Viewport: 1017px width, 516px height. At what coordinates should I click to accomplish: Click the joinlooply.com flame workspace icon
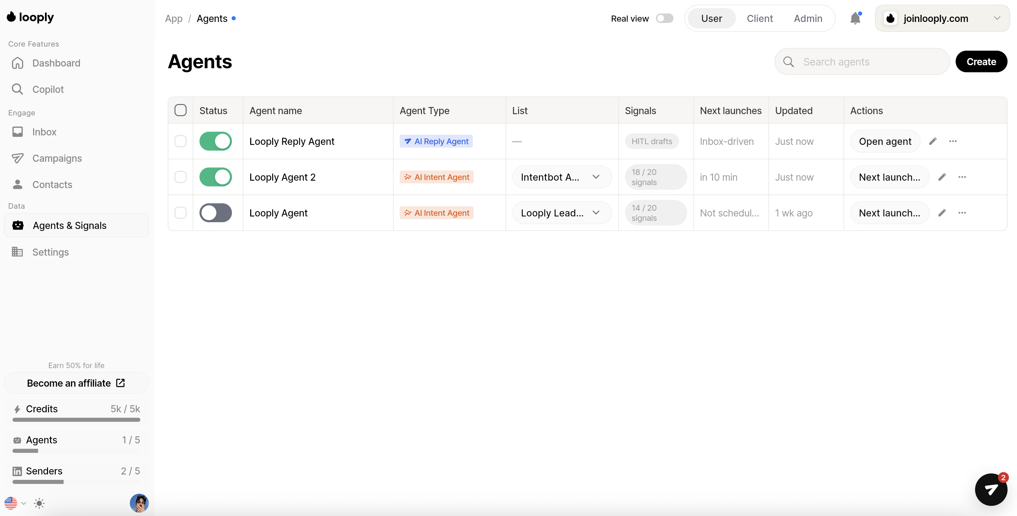tap(890, 18)
